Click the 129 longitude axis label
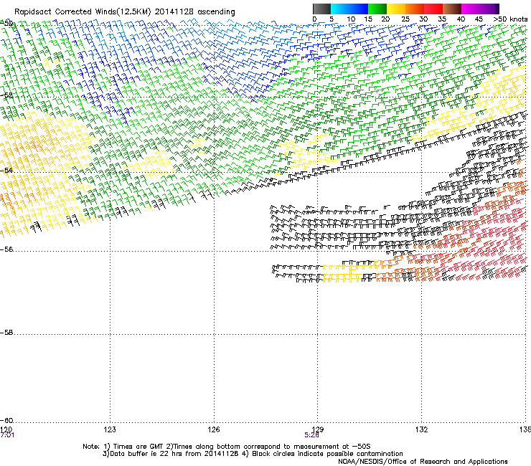Image resolution: width=531 pixels, height=466 pixels. (318, 429)
